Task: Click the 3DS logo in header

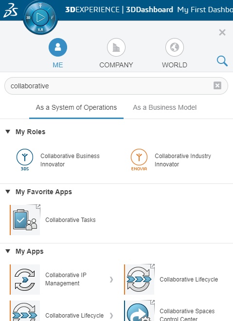Action: pyautogui.click(x=10, y=10)
